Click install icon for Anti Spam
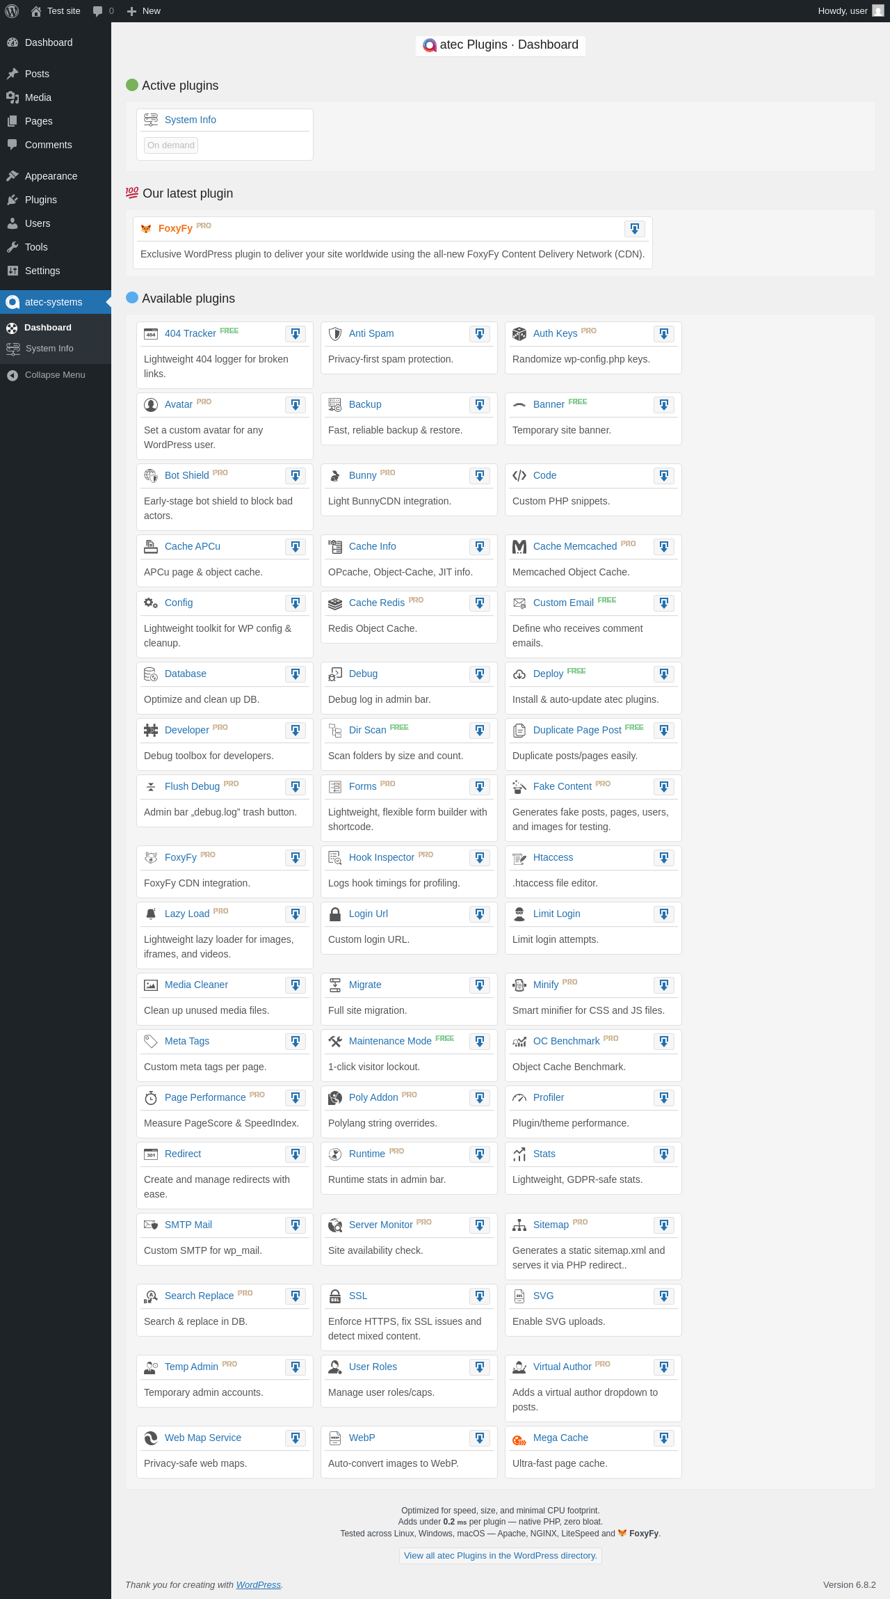The image size is (890, 1599). pyautogui.click(x=480, y=334)
